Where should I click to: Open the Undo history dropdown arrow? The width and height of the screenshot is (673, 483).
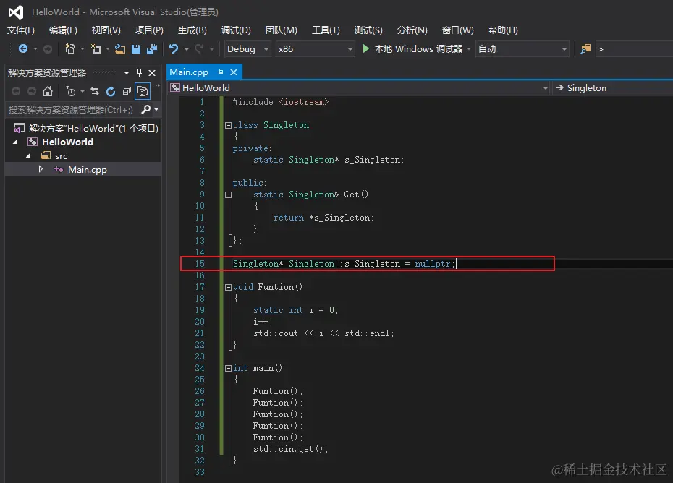point(186,49)
